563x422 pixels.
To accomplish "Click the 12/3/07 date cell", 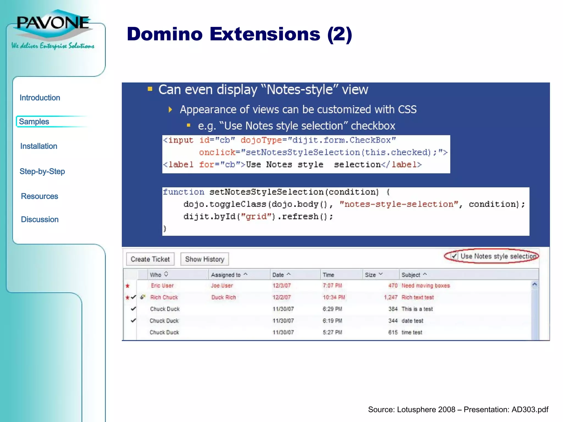I will [281, 285].
